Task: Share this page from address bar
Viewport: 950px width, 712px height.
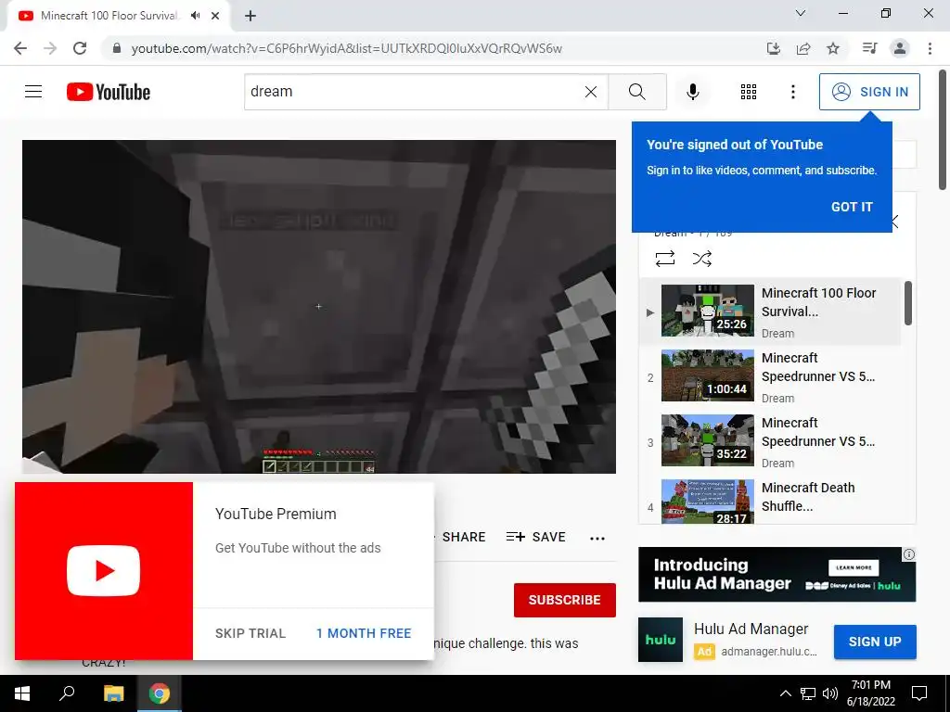Action: [x=803, y=48]
